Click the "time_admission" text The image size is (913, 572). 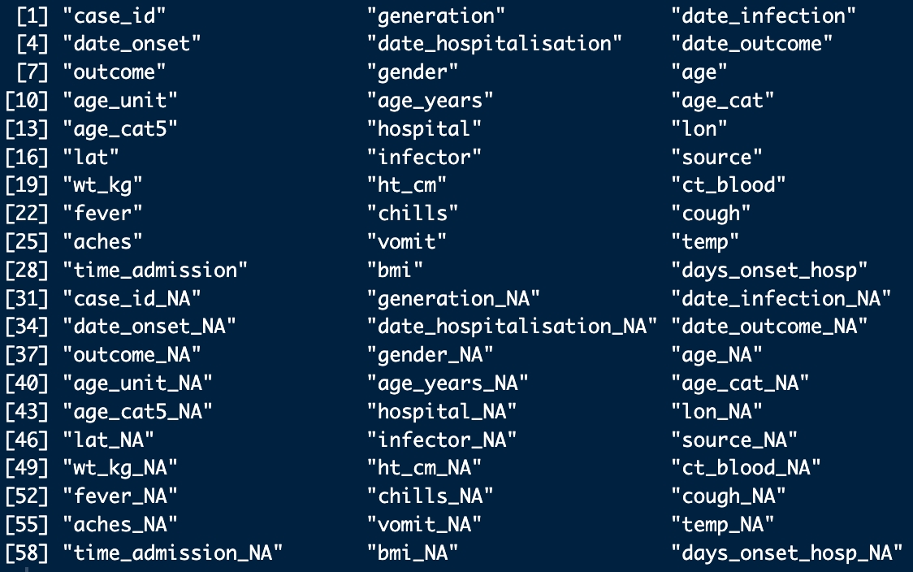pos(155,270)
